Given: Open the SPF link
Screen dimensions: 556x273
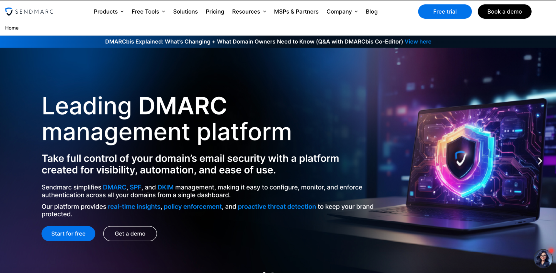Looking at the screenshot, I should click(135, 187).
